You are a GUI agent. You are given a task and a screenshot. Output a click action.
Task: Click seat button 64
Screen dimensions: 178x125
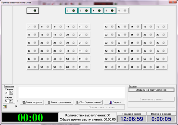pos(136,67)
